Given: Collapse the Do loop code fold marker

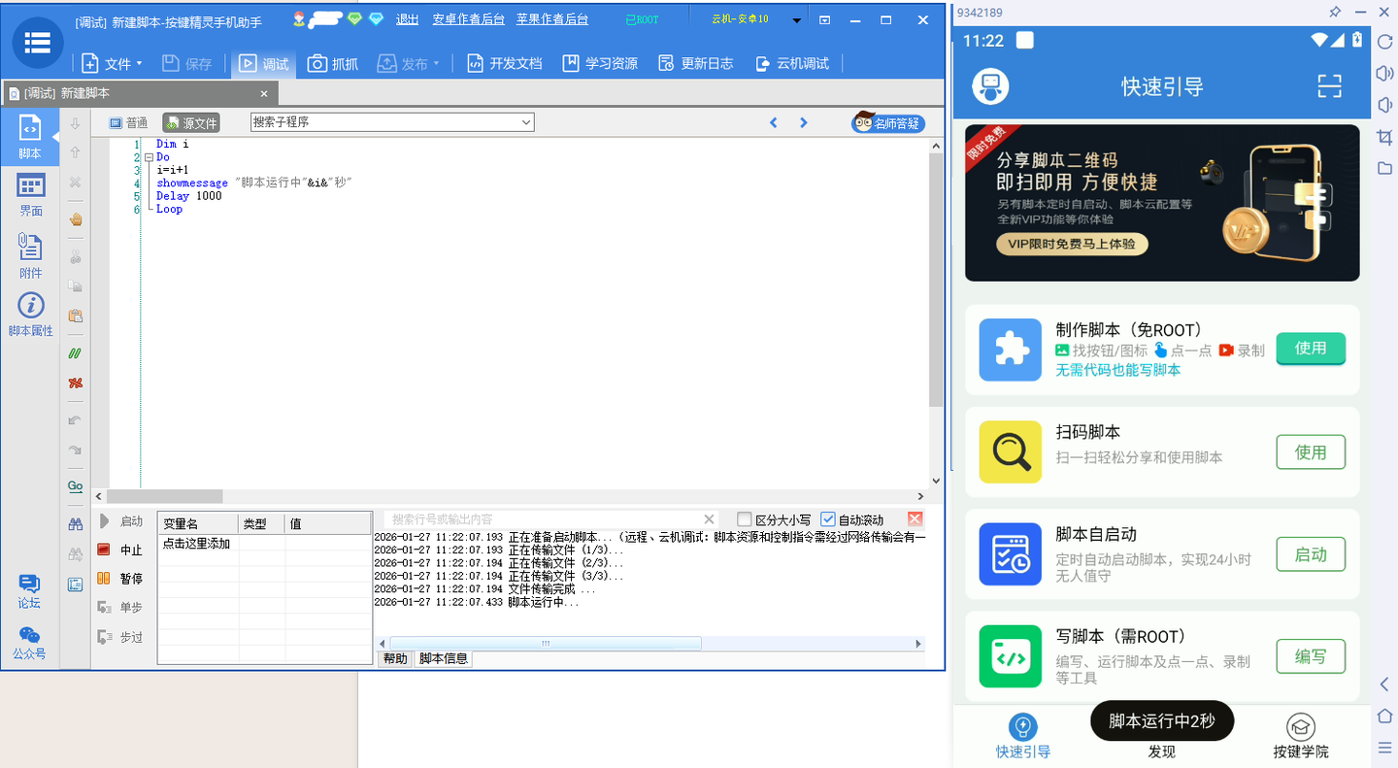Looking at the screenshot, I should tap(149, 157).
